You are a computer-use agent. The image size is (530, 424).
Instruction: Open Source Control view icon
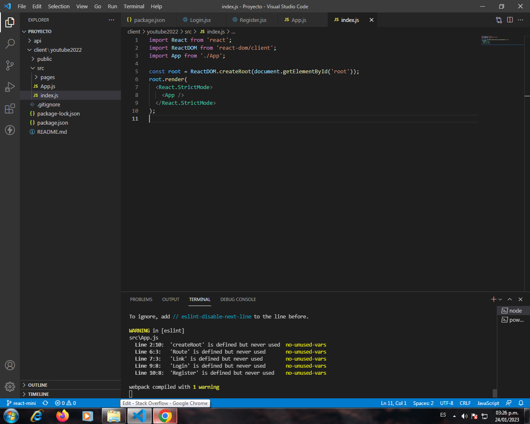pos(10,65)
